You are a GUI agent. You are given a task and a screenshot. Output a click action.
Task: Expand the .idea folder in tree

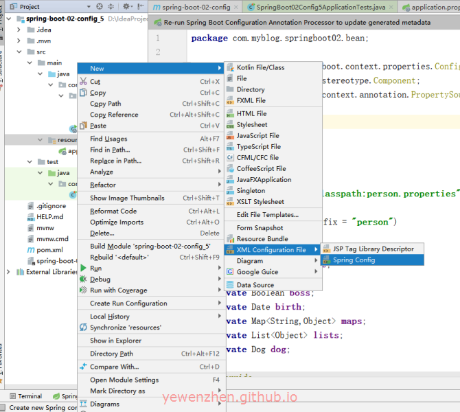[20, 30]
